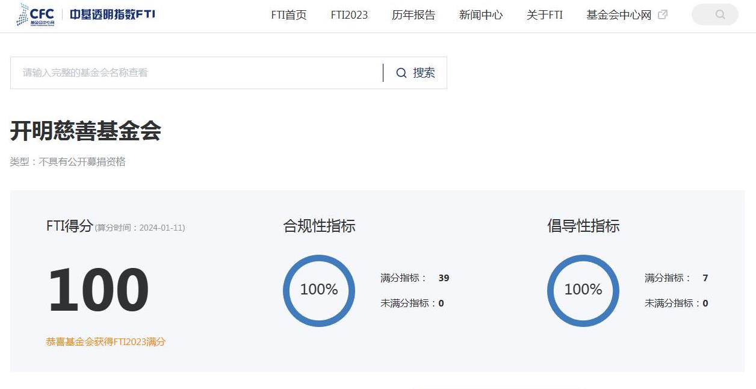Focus the foundation name search input field

tap(196, 73)
